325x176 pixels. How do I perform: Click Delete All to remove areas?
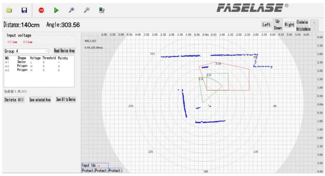[14, 100]
